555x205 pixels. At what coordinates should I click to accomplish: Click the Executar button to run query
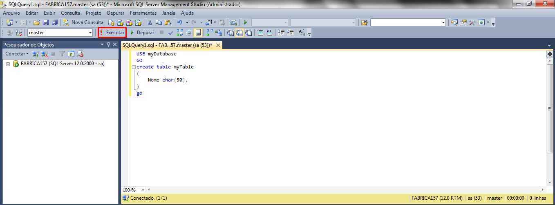click(112, 33)
